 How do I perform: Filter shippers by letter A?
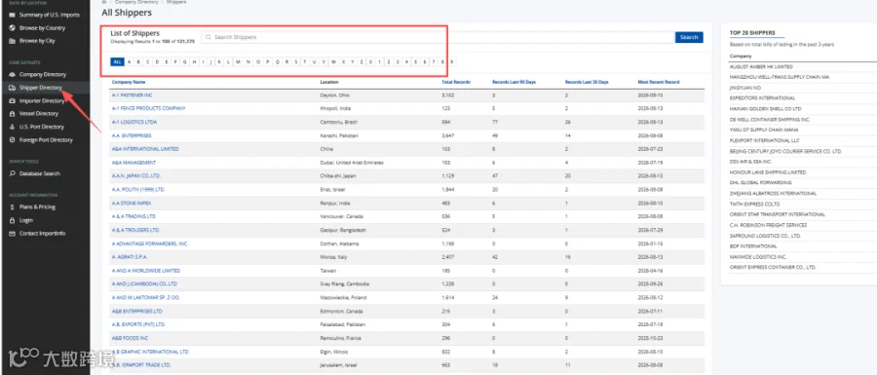[130, 62]
